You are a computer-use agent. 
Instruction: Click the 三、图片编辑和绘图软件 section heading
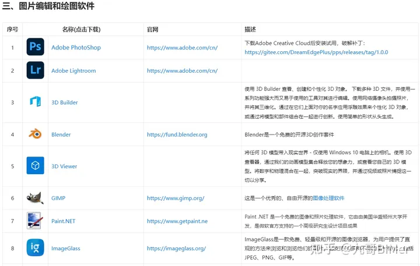[48, 6]
